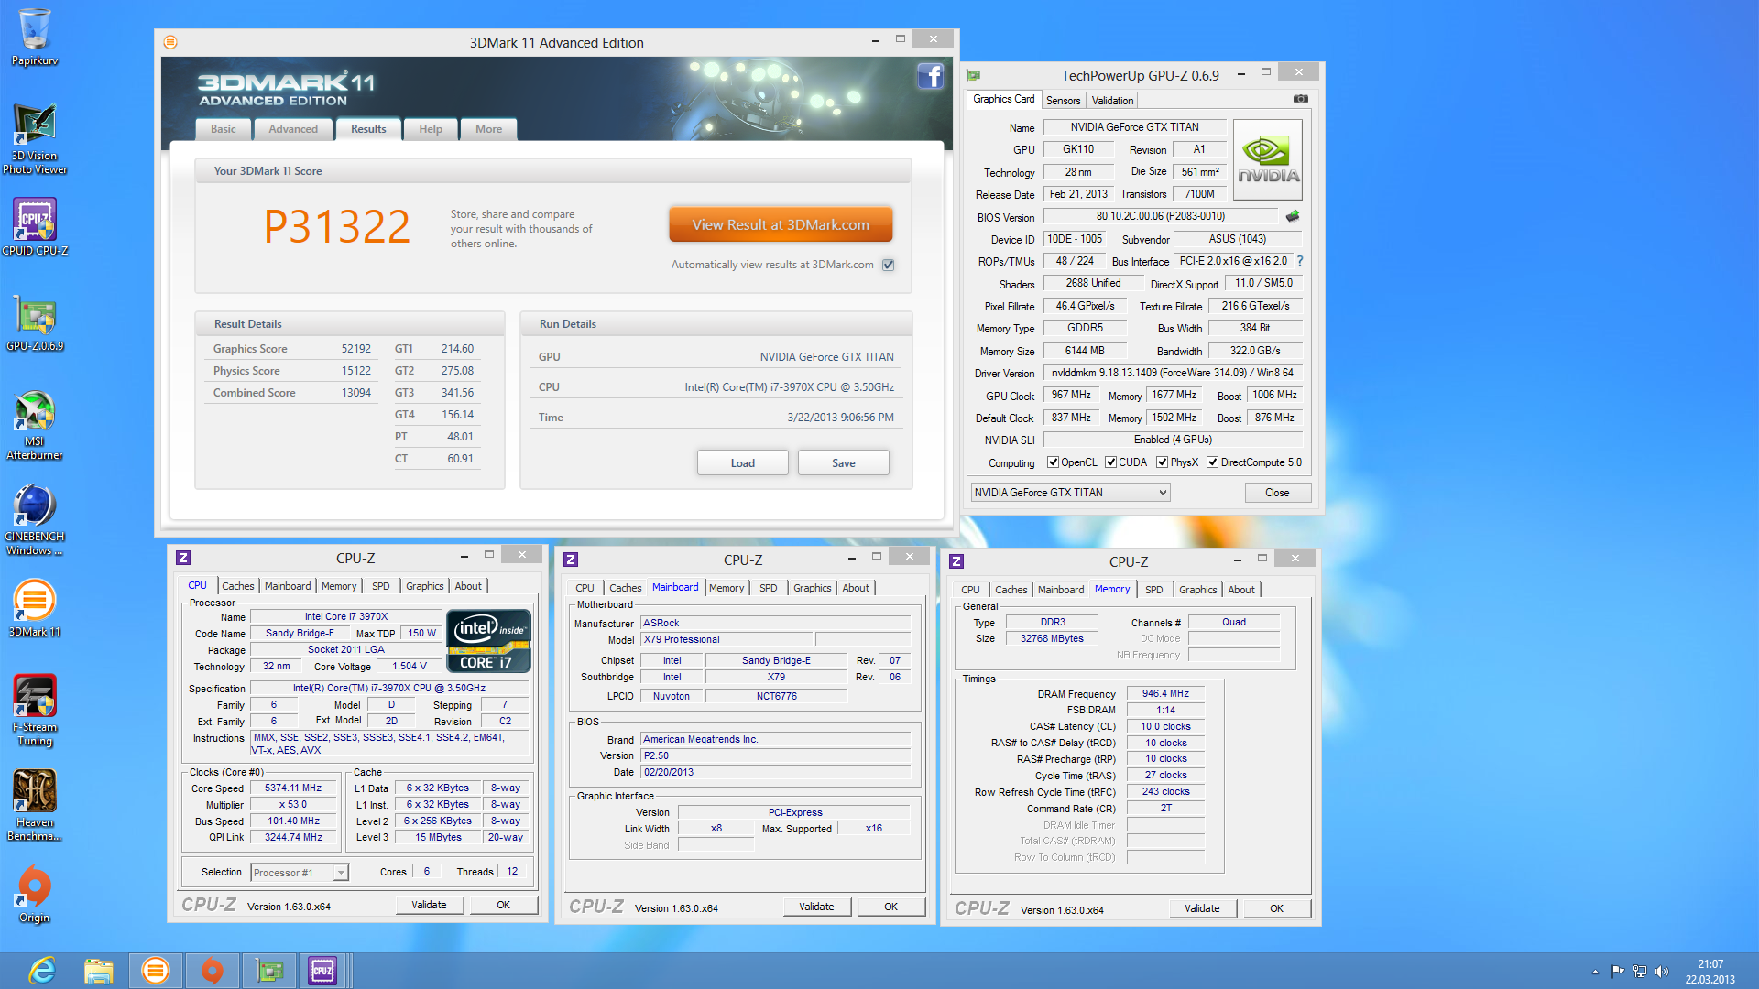Open GPU selection dropdown in GPU-Z

1070,493
